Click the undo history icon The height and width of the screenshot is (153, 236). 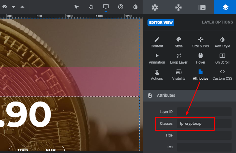pyautogui.click(x=91, y=7)
